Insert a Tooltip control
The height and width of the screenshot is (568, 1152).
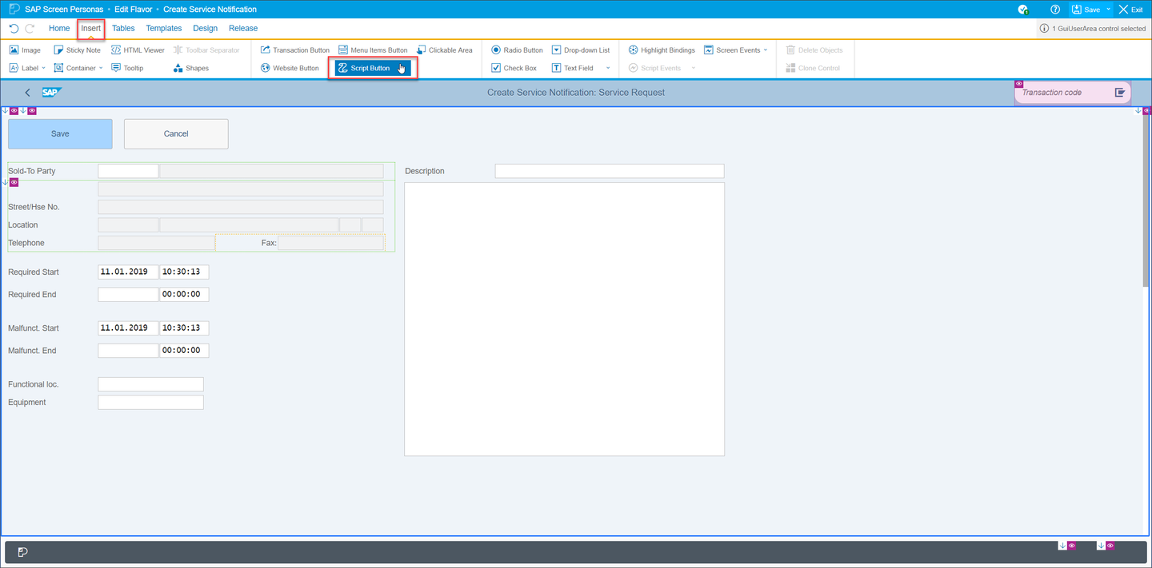127,68
